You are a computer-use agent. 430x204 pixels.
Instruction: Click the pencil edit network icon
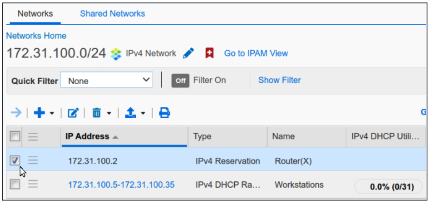pyautogui.click(x=188, y=54)
